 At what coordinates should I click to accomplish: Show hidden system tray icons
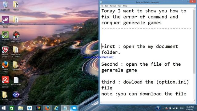163,108
